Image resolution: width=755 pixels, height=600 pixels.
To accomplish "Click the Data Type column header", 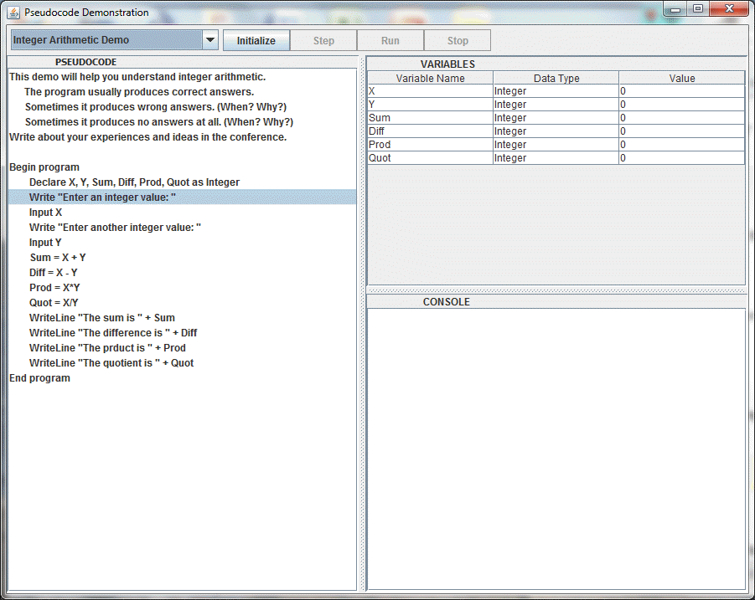I will tap(556, 78).
